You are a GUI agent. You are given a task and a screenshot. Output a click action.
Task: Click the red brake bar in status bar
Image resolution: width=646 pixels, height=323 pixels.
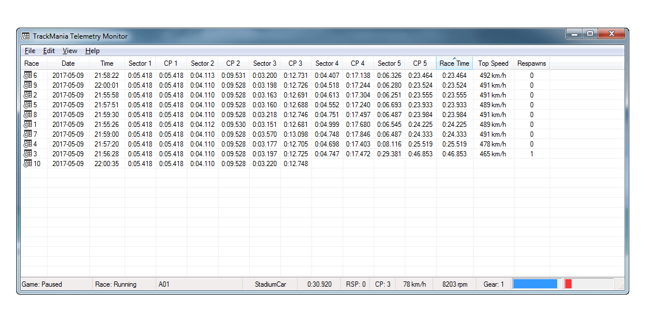tap(568, 284)
